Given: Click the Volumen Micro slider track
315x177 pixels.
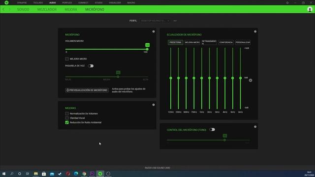Looking at the screenshot, I should click(106, 49).
